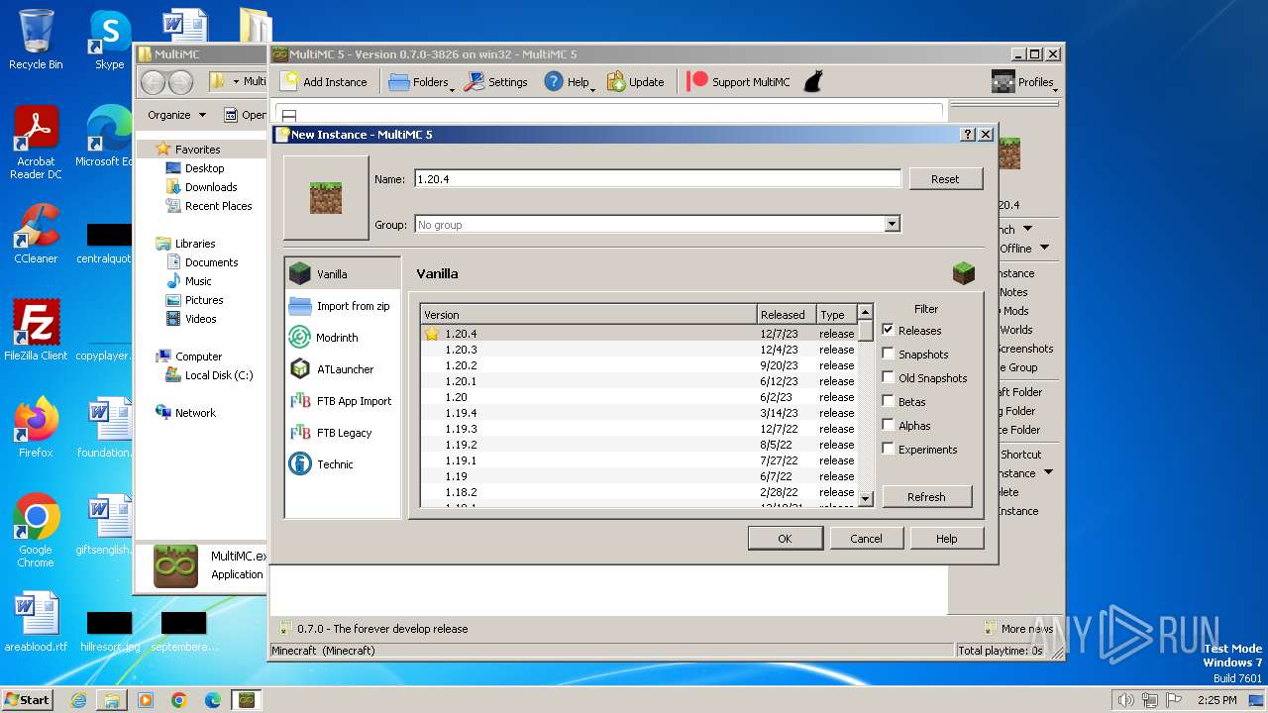Image resolution: width=1268 pixels, height=713 pixels.
Task: Open the Organize menu in Explorer
Action: pyautogui.click(x=176, y=115)
